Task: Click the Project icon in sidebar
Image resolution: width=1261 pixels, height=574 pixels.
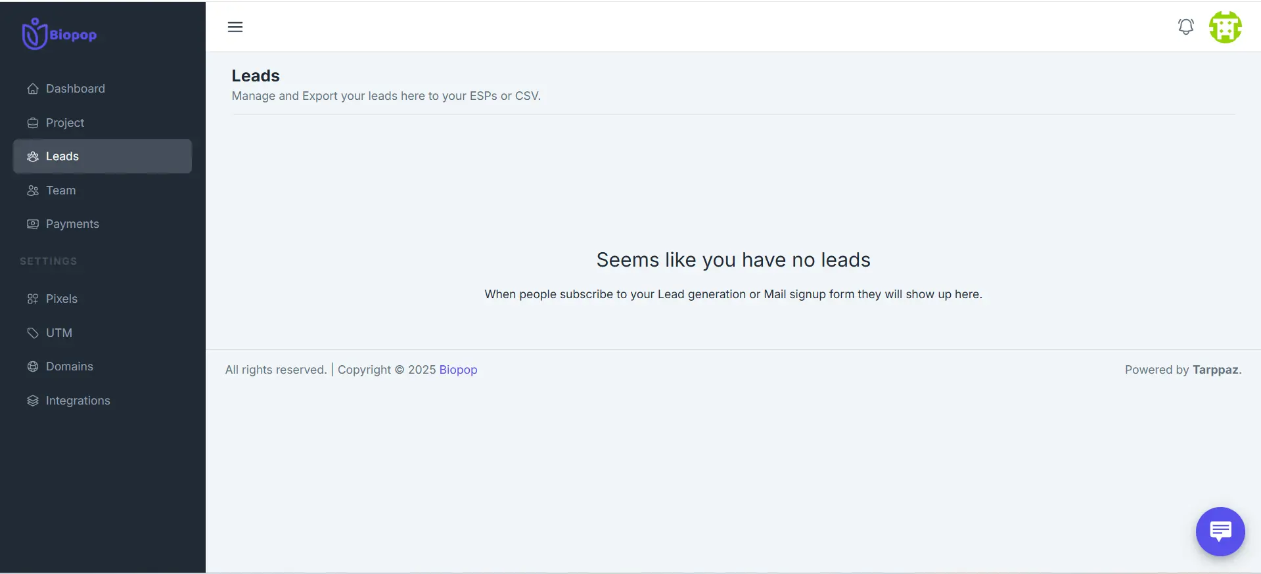Action: (33, 123)
